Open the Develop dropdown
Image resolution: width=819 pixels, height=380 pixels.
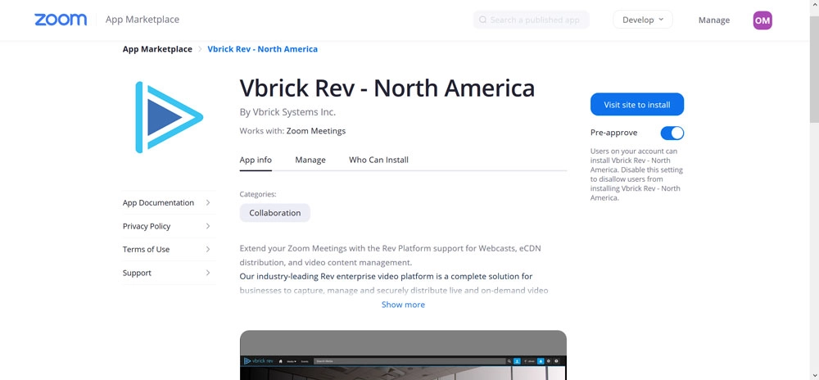pos(642,20)
